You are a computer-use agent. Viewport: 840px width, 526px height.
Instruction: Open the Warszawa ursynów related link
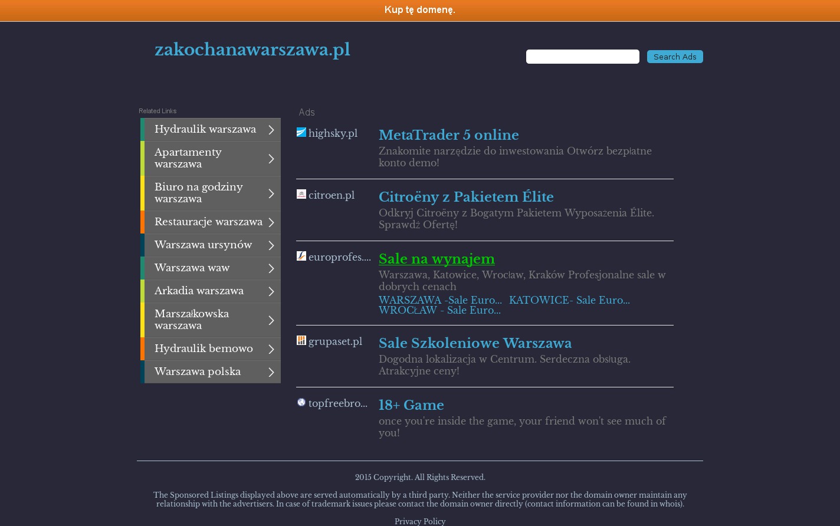click(x=203, y=245)
